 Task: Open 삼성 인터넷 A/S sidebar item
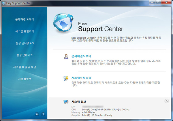pyautogui.click(x=25, y=43)
